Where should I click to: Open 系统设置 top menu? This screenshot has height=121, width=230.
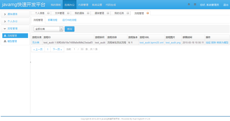pyautogui.click(x=97, y=5)
